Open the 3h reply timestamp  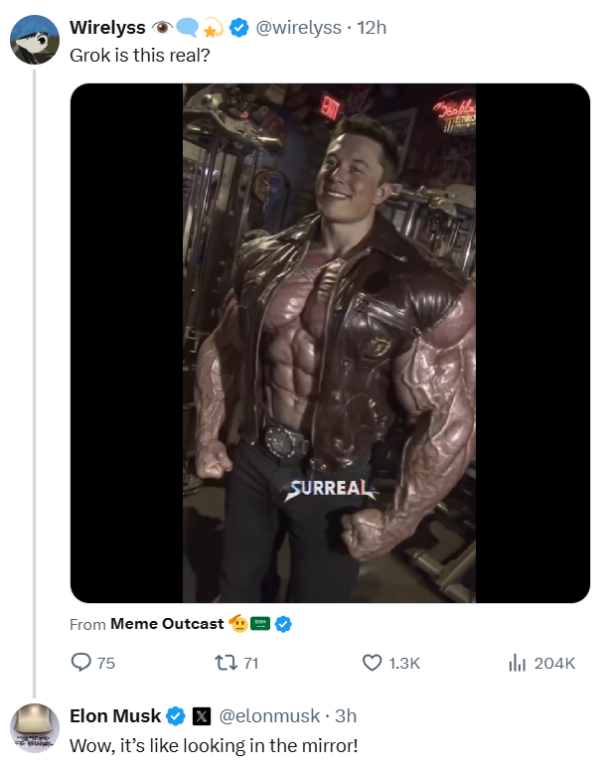347,715
